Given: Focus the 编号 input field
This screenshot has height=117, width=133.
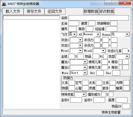Looking at the screenshot, I should point(73,29).
